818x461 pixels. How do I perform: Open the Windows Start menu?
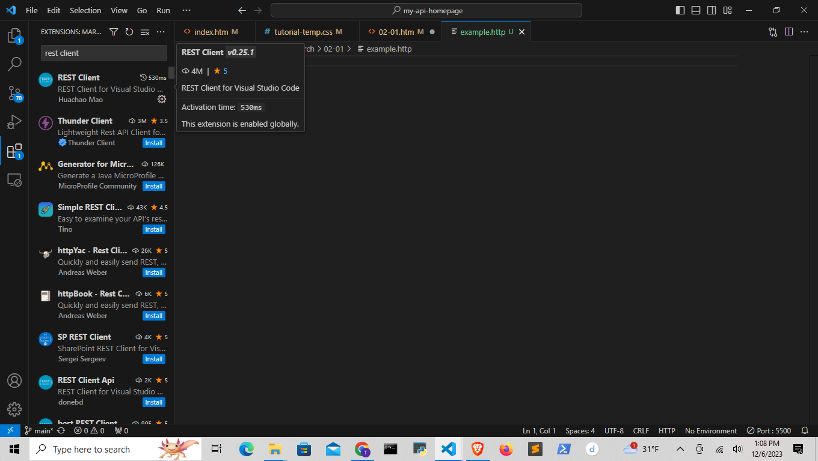(14, 449)
